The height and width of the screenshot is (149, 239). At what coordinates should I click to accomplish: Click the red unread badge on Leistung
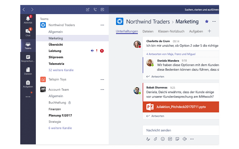pos(102,51)
